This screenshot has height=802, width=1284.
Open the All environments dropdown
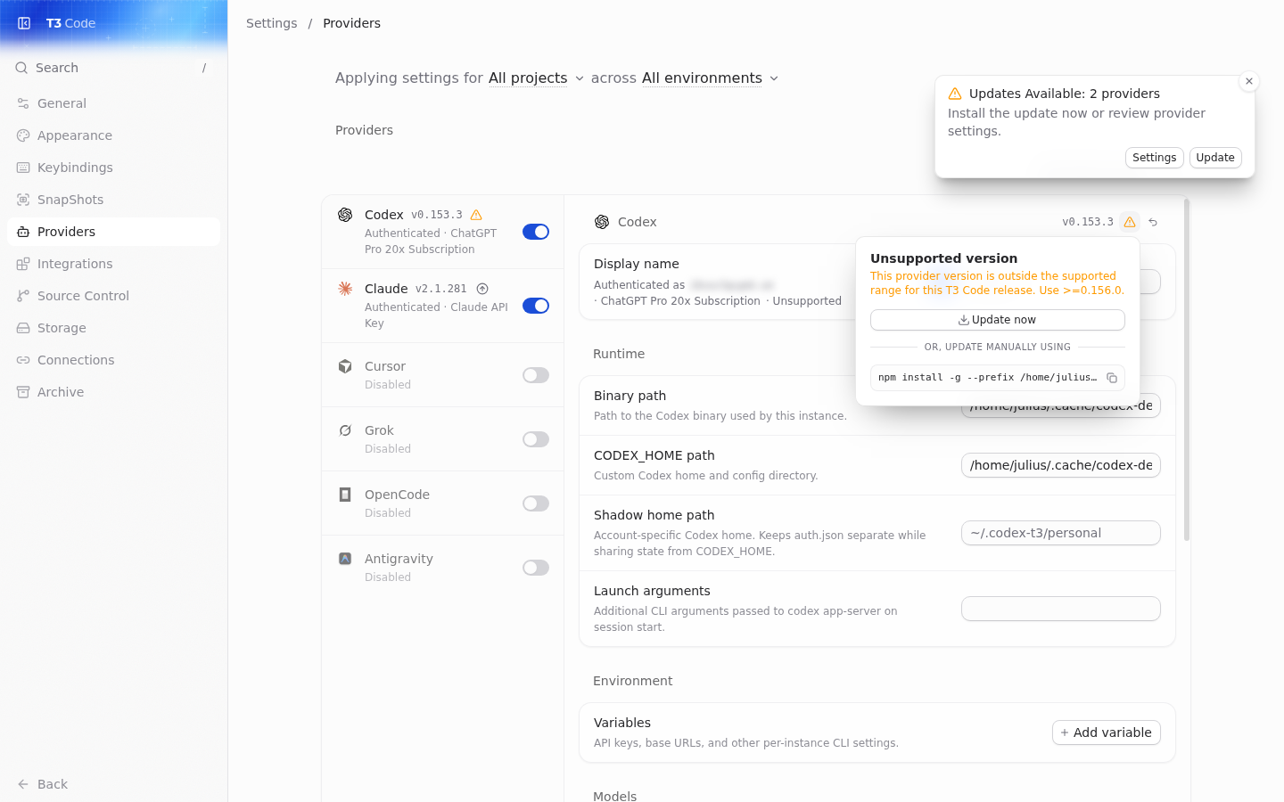pyautogui.click(x=710, y=78)
